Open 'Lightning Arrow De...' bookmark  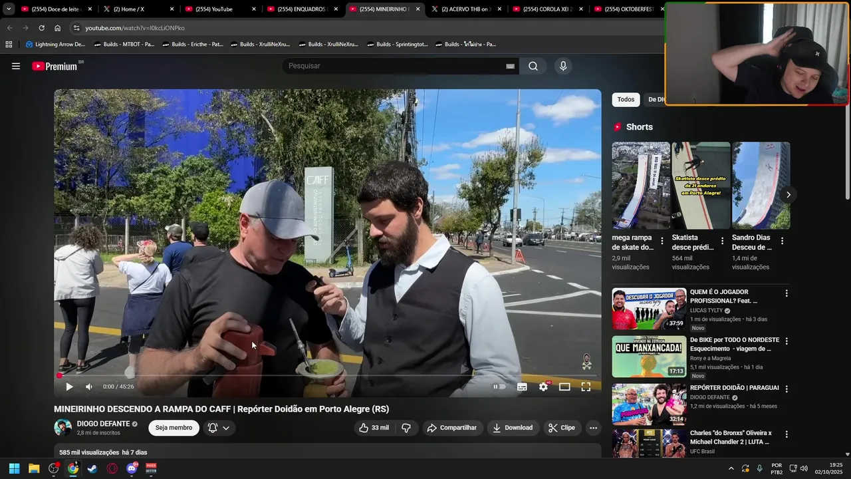[x=55, y=44]
